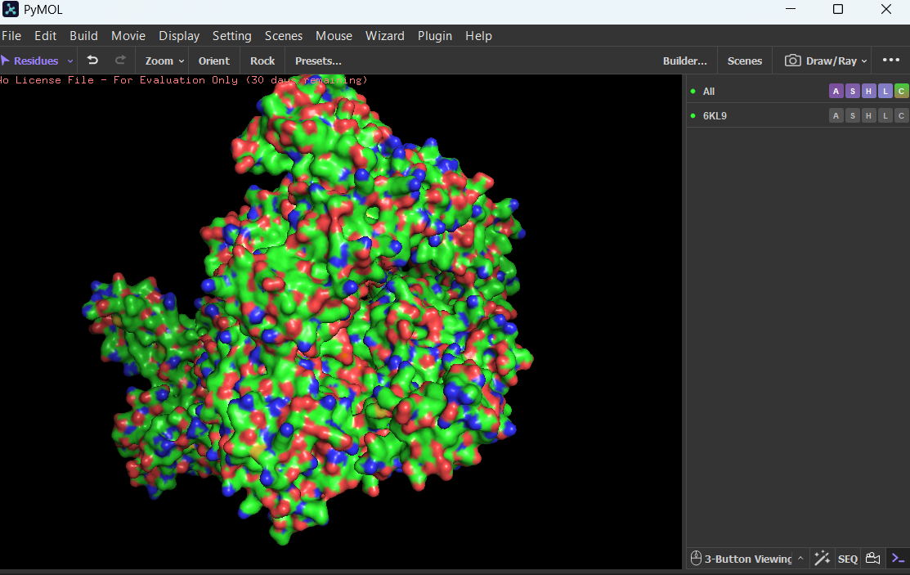
Task: Open the wizard magic wand icon
Action: point(822,559)
